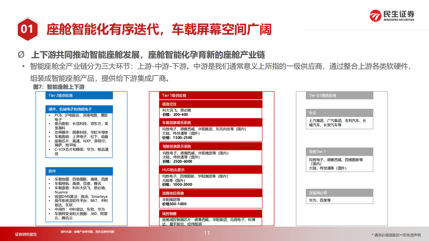Viewport: 429px width, 241px height.
Task: Click the 车载导航：高德 bullet
Action: (x=75, y=183)
